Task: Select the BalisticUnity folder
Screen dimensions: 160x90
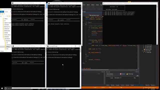Action: [x=7, y=31]
